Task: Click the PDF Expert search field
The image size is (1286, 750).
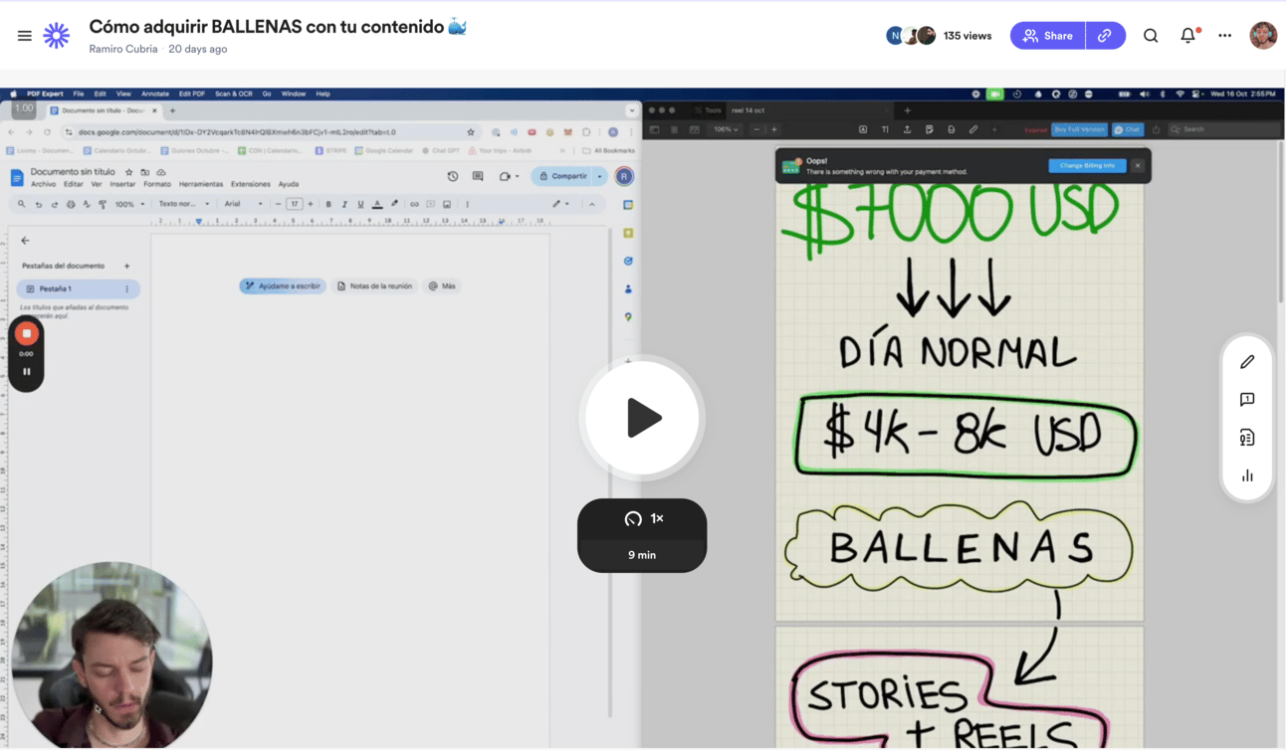Action: pyautogui.click(x=1223, y=129)
